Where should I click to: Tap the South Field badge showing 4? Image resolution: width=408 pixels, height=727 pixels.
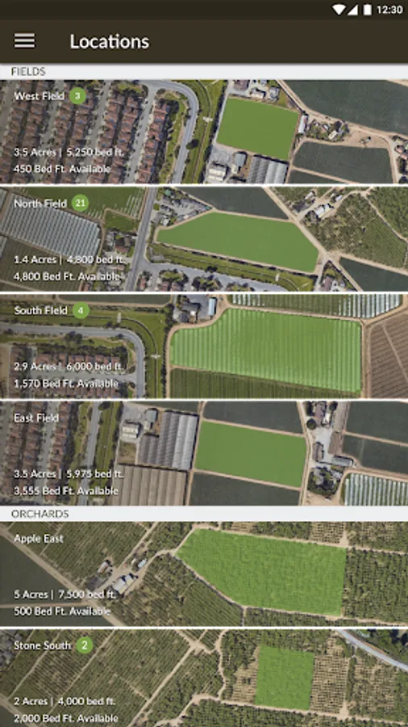click(81, 310)
